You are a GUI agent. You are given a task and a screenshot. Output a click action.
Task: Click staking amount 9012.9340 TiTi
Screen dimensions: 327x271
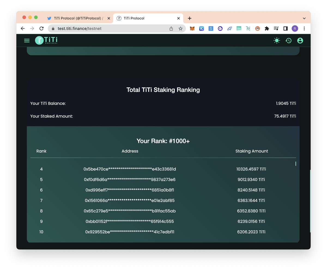tap(251, 179)
